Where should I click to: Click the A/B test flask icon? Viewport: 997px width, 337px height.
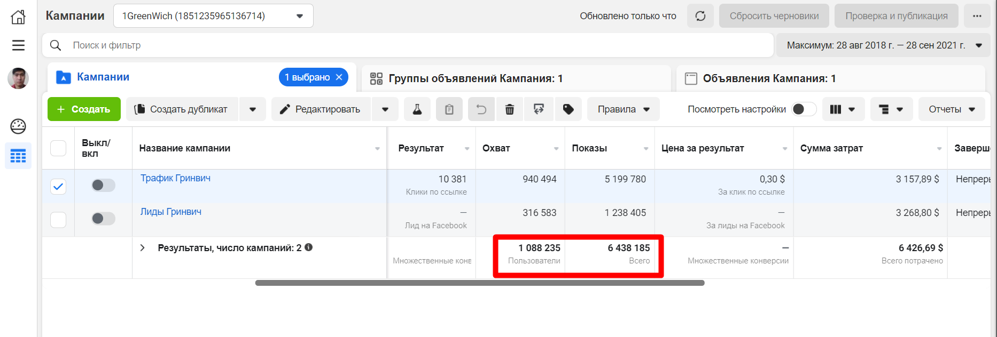point(417,109)
